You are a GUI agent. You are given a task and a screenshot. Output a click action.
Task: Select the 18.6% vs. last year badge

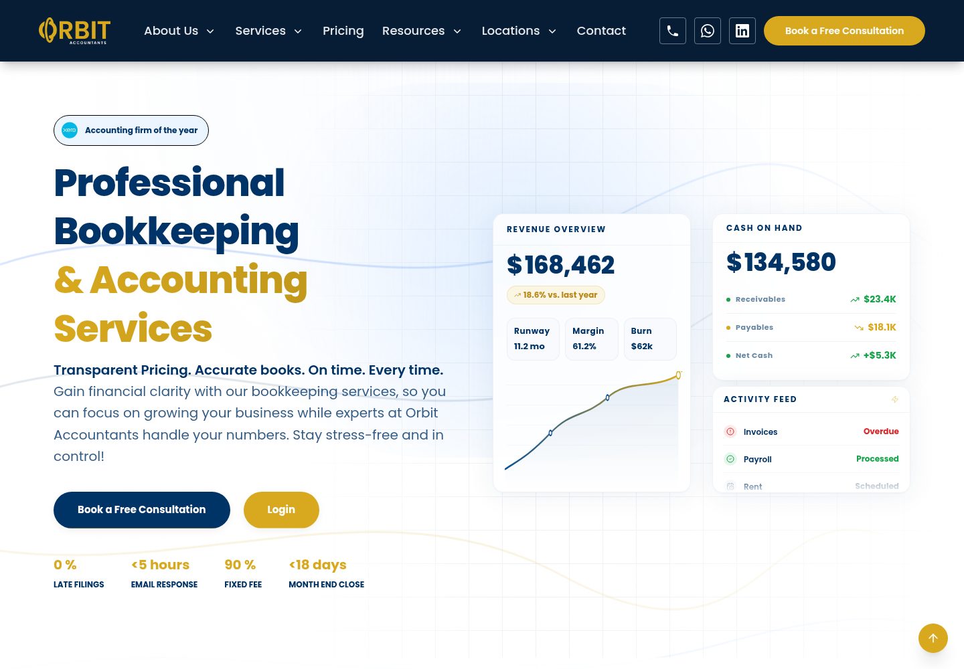[556, 295]
